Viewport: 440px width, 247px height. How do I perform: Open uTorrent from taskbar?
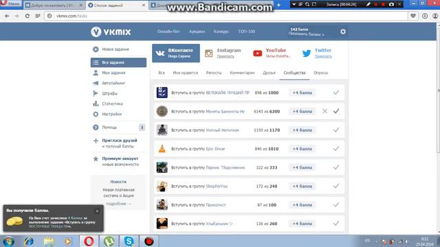point(109,242)
